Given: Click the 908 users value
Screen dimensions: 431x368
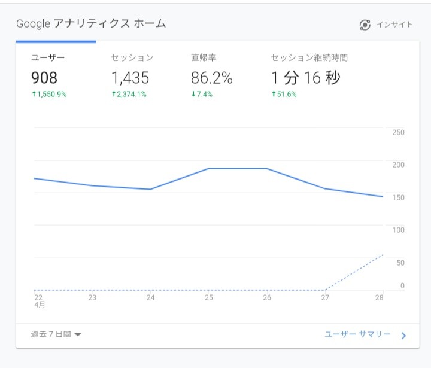Looking at the screenshot, I should 44,78.
